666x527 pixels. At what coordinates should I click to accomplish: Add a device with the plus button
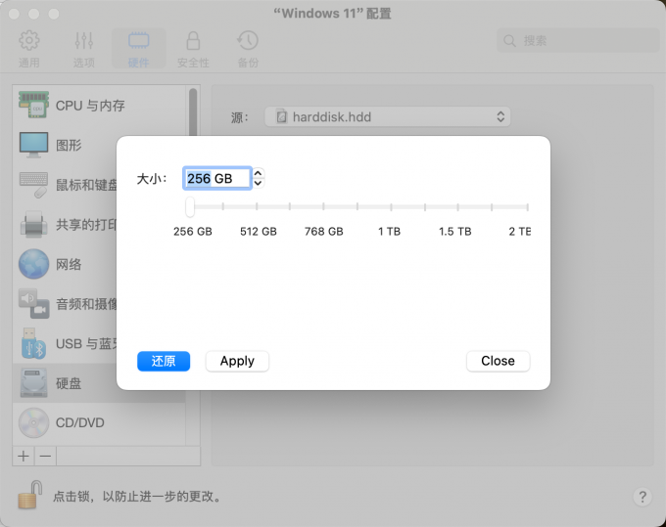point(24,457)
